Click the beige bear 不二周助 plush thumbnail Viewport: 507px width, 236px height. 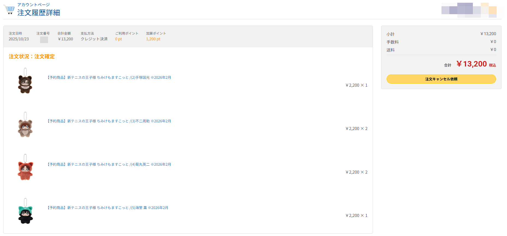tap(25, 125)
